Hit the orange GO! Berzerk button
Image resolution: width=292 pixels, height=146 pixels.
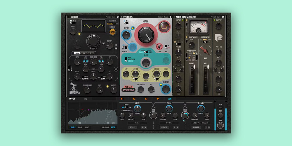pyautogui.click(x=112, y=32)
